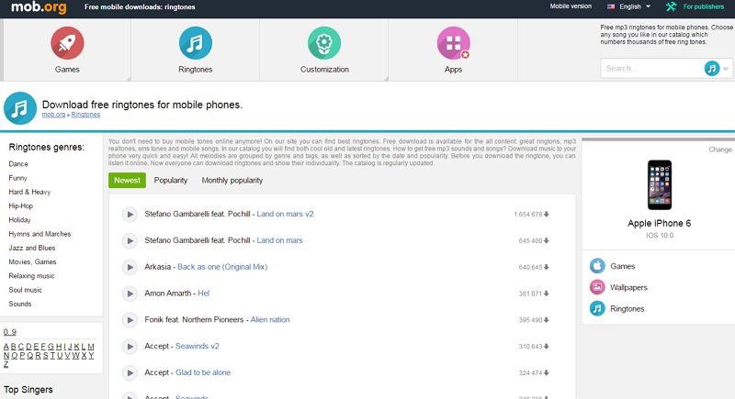735x399 pixels.
Task: Play Fonik Alien nation ringtone
Action: coord(130,320)
